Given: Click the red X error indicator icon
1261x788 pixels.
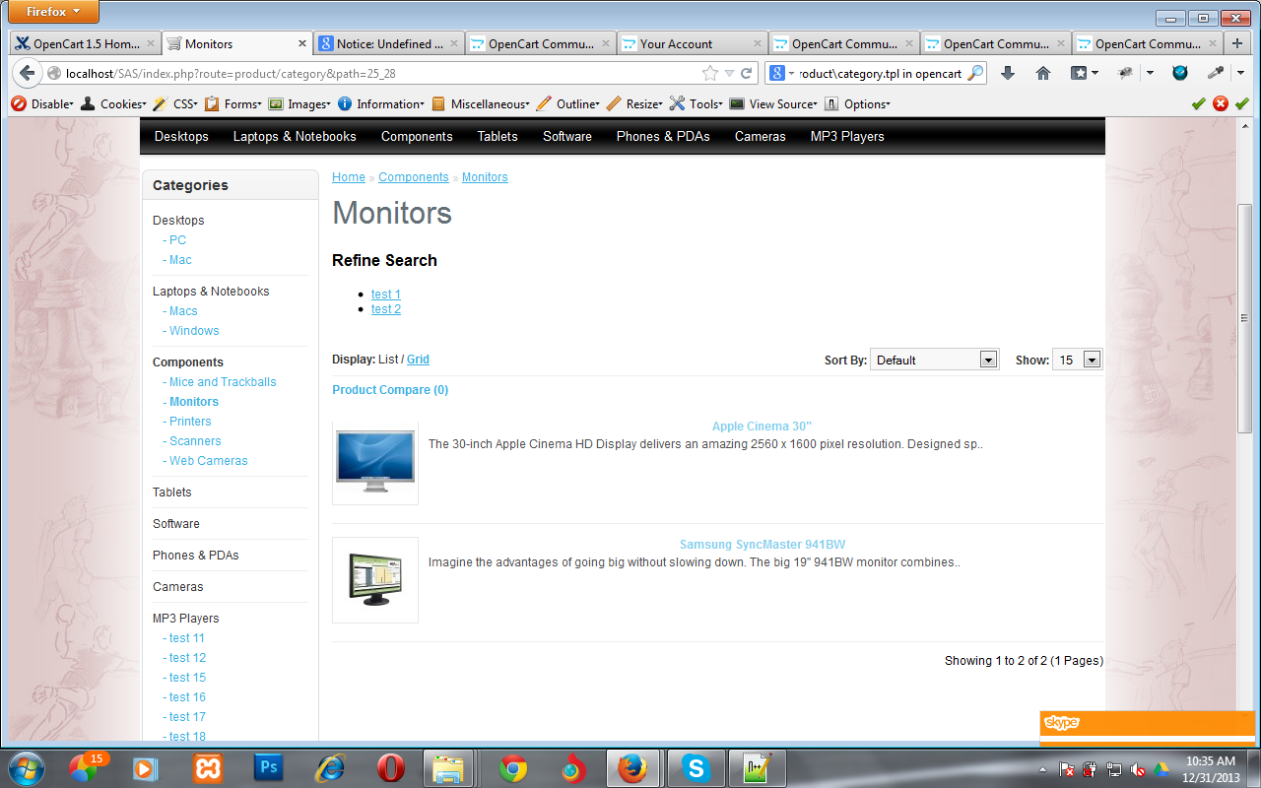Looking at the screenshot, I should coord(1221,103).
